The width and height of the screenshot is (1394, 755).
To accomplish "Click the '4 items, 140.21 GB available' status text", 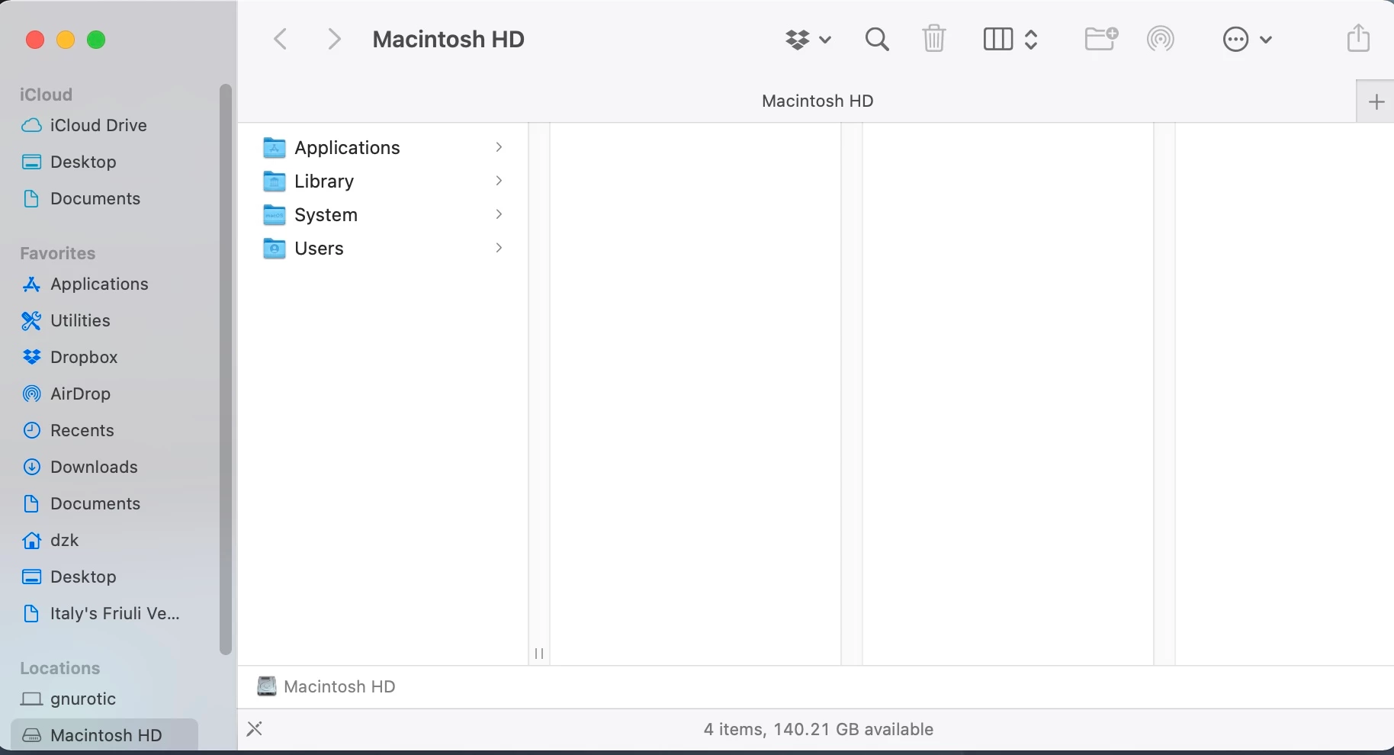I will [818, 730].
